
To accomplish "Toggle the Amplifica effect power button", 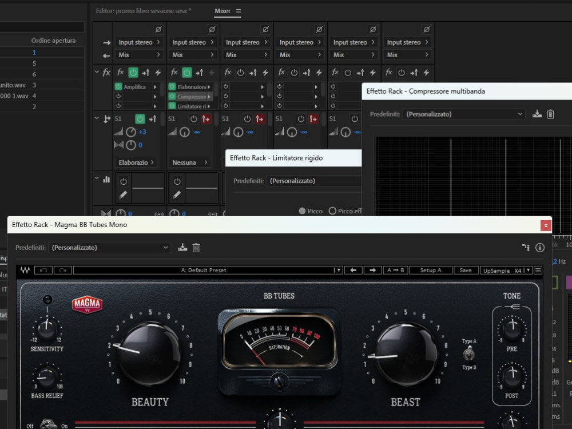I will (118, 87).
